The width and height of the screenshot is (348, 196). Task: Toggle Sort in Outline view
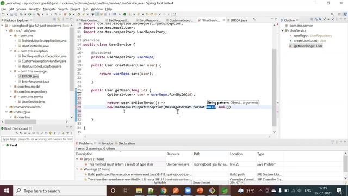click(x=316, y=20)
